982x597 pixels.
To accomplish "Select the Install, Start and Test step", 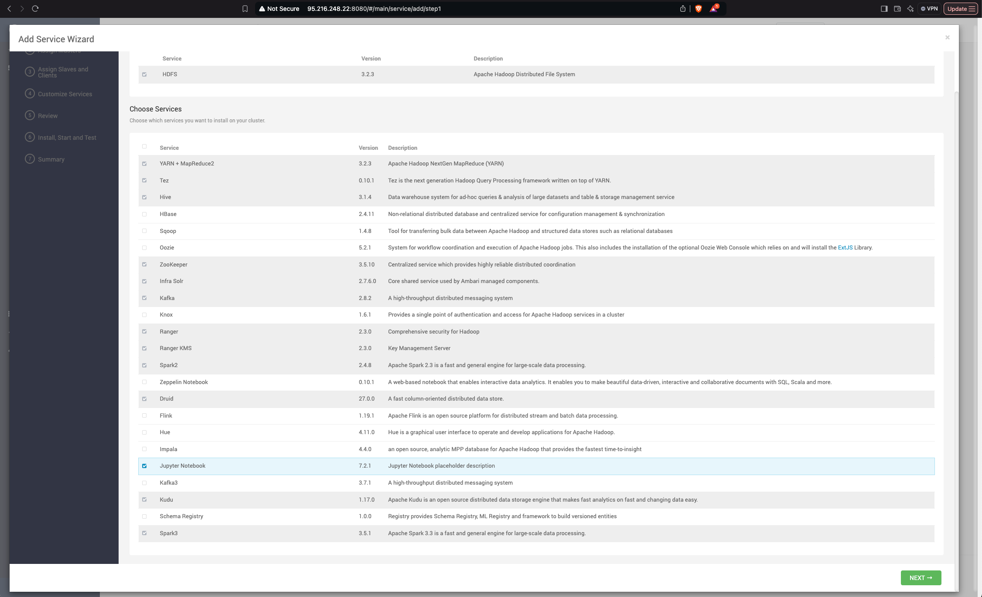I will [67, 138].
